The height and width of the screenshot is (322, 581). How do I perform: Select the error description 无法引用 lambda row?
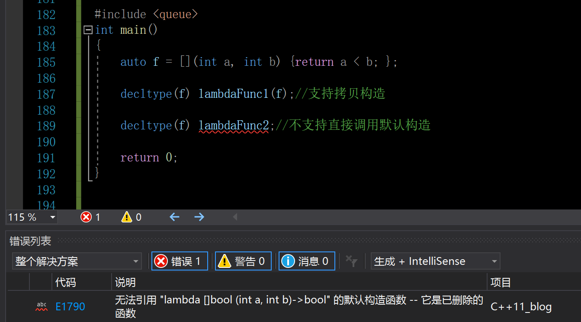click(x=299, y=306)
